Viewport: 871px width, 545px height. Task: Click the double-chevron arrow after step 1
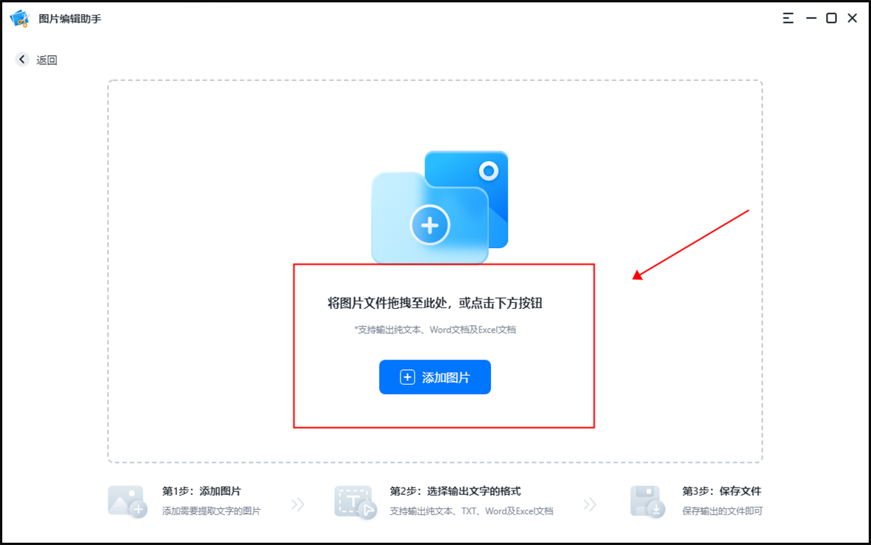297,505
